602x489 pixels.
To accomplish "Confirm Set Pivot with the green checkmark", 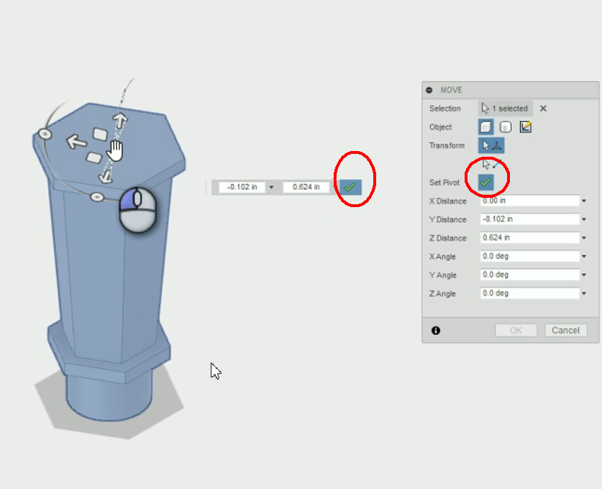I will [x=487, y=182].
